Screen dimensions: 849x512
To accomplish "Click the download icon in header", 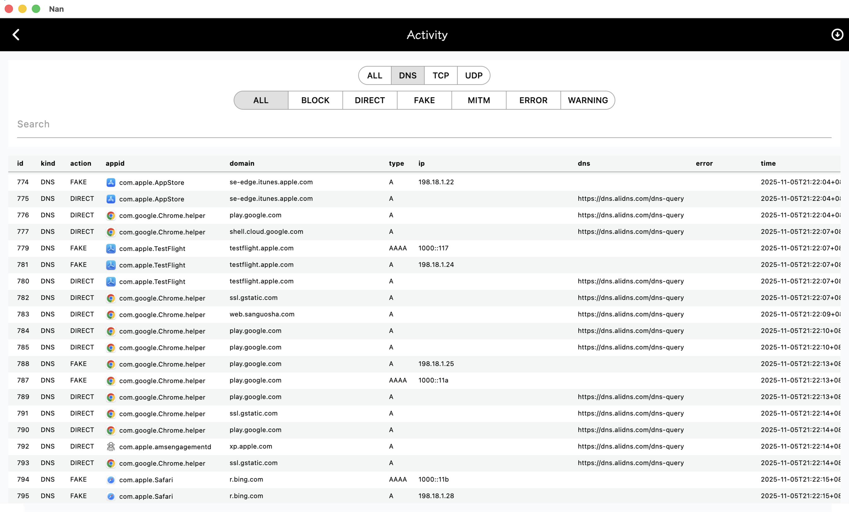I will pos(837,35).
